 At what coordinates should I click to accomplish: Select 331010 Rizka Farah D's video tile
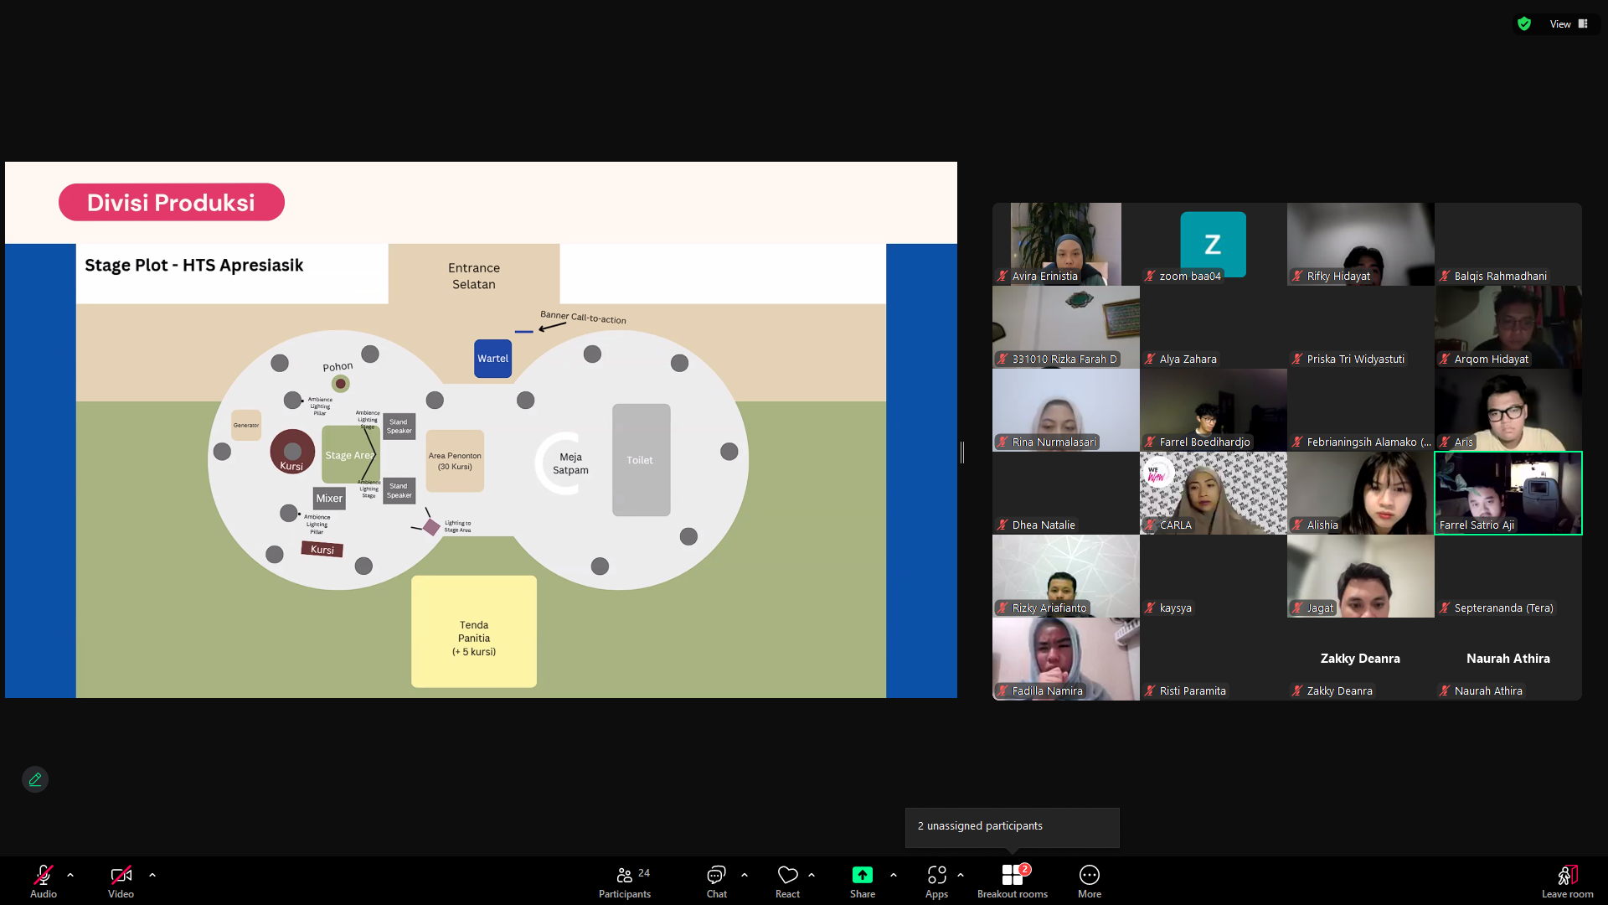click(x=1066, y=327)
